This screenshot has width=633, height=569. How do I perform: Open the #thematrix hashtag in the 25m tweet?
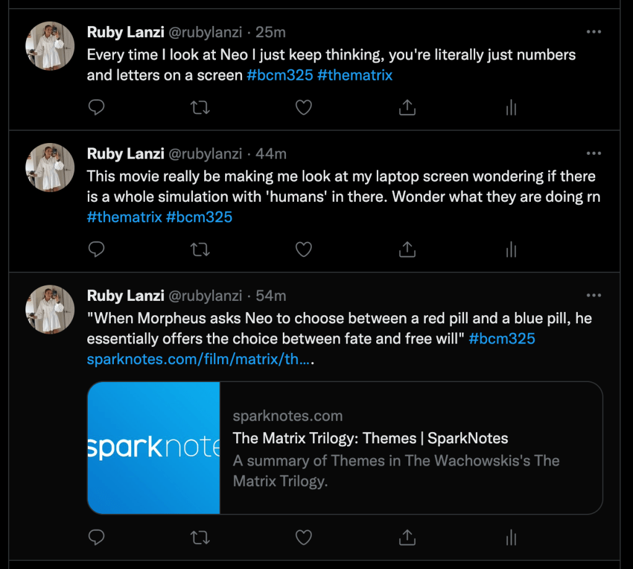355,76
